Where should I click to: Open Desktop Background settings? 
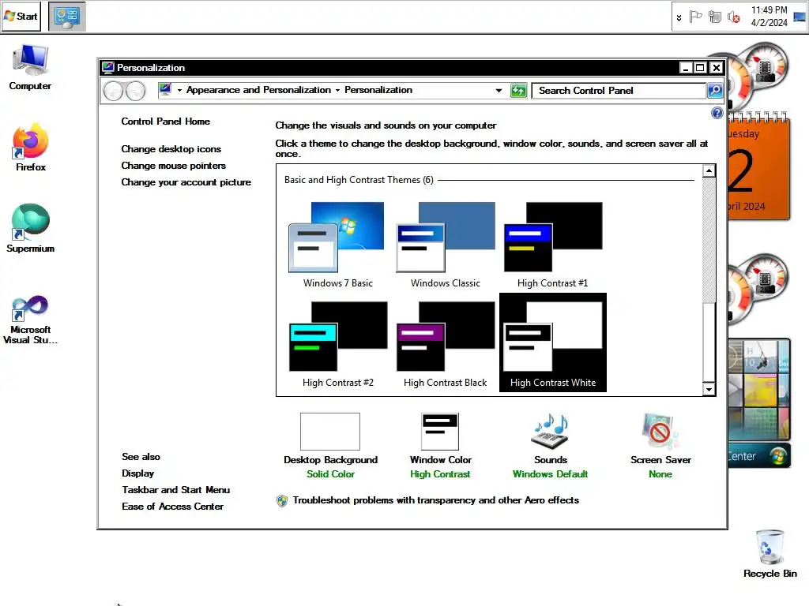(x=330, y=447)
